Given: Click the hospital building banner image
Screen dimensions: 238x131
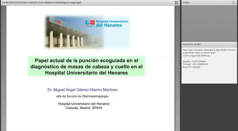Looking at the screenshot, I should (87, 32).
